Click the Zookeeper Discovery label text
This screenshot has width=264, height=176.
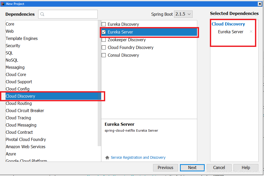(x=127, y=40)
